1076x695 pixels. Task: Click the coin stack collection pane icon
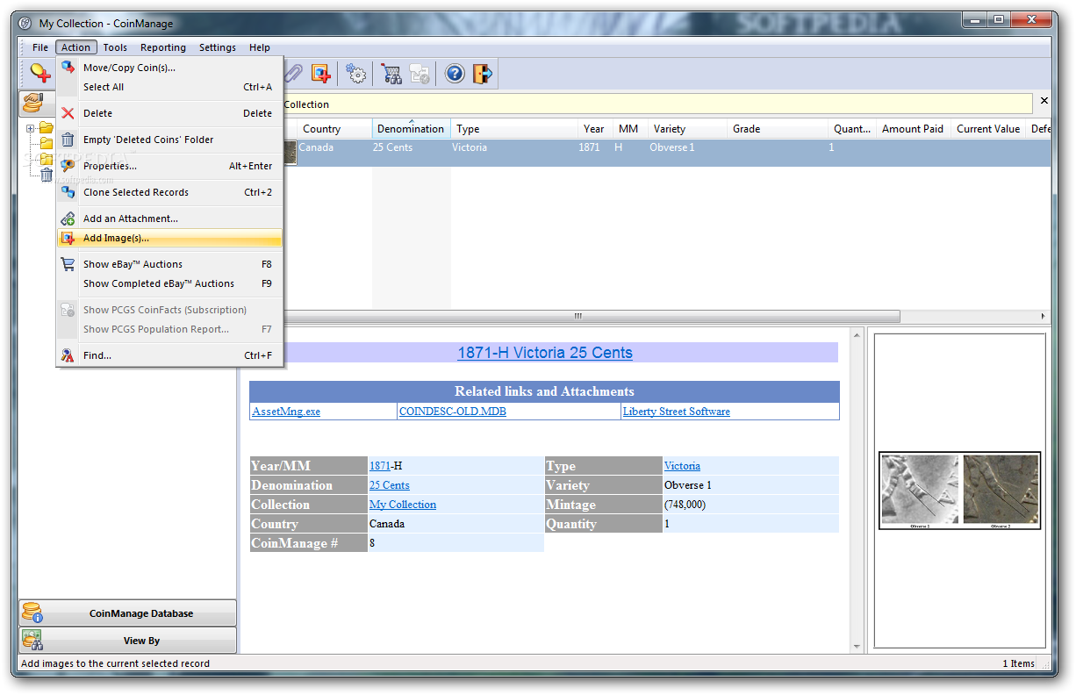(33, 103)
